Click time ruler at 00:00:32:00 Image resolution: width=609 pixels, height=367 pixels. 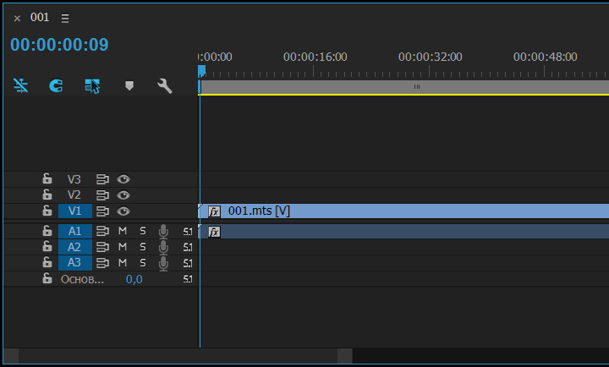[430, 58]
